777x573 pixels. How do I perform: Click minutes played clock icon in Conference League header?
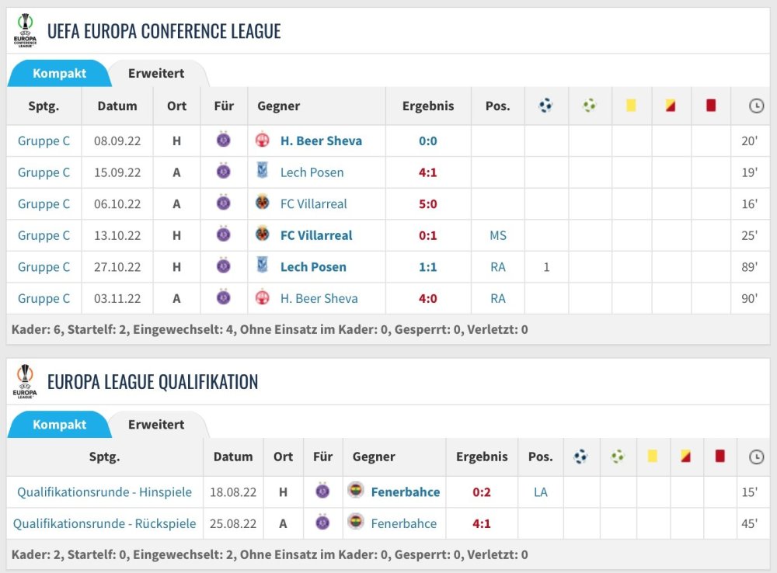click(x=756, y=106)
